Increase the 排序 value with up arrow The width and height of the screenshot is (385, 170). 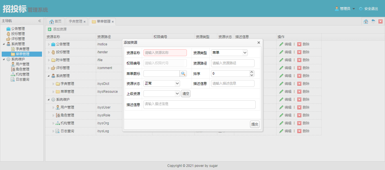(252, 72)
